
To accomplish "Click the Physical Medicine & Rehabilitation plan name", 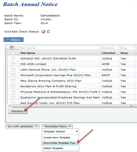I will [60, 92].
